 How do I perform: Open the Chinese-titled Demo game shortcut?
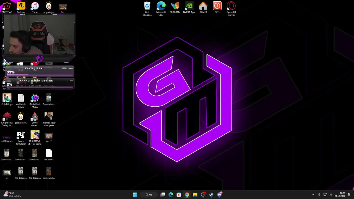click(35, 138)
